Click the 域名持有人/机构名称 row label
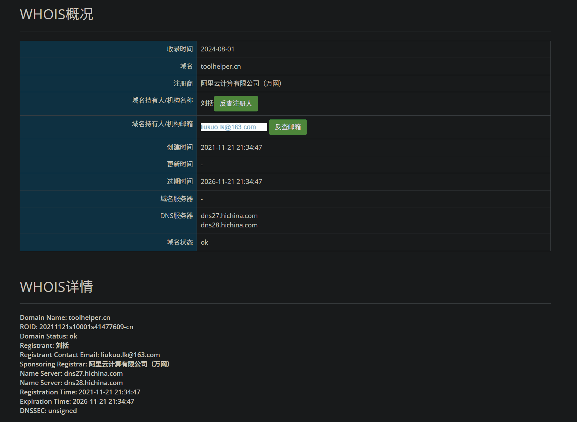Screen dimensions: 577x422 162,100
